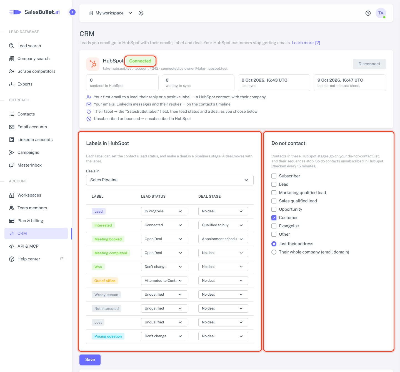Viewport: 400px width, 372px height.
Task: Select Just their address radio option
Action: [274, 244]
